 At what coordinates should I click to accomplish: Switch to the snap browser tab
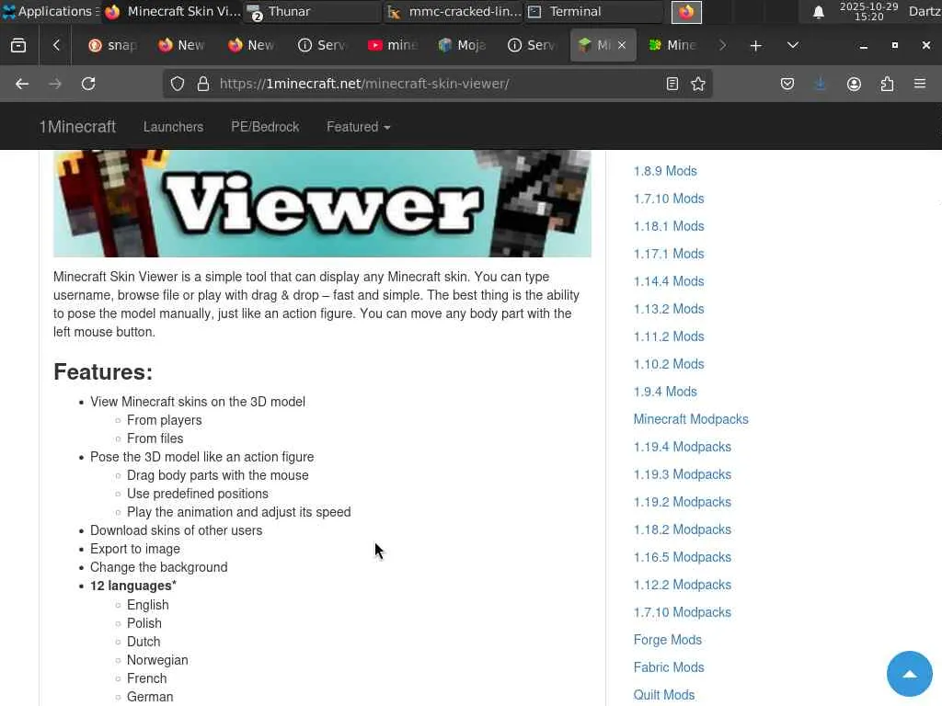112,45
